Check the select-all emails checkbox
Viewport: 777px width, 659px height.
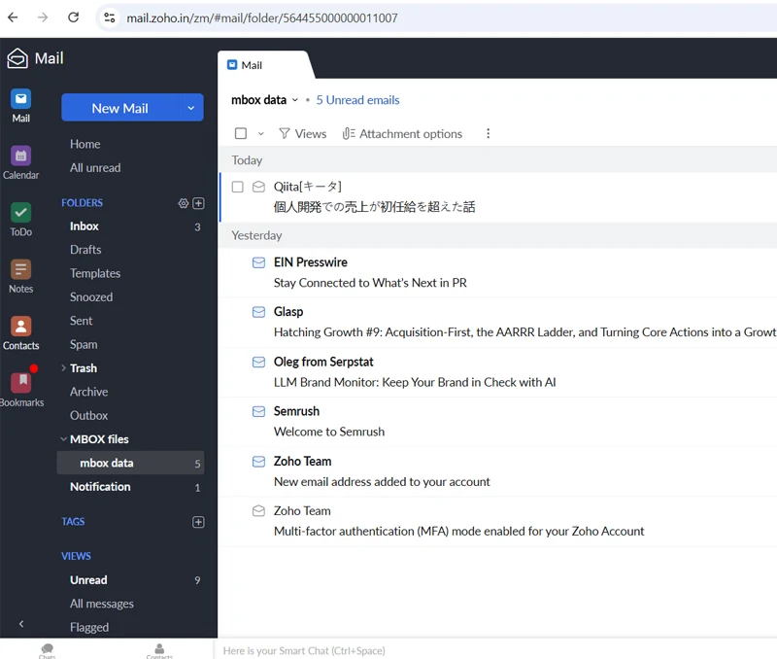pos(241,134)
